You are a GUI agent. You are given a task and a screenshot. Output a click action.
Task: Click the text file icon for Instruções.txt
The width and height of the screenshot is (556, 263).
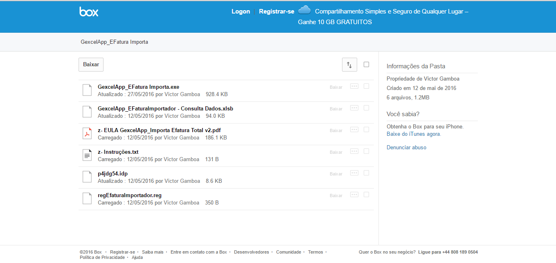[87, 155]
